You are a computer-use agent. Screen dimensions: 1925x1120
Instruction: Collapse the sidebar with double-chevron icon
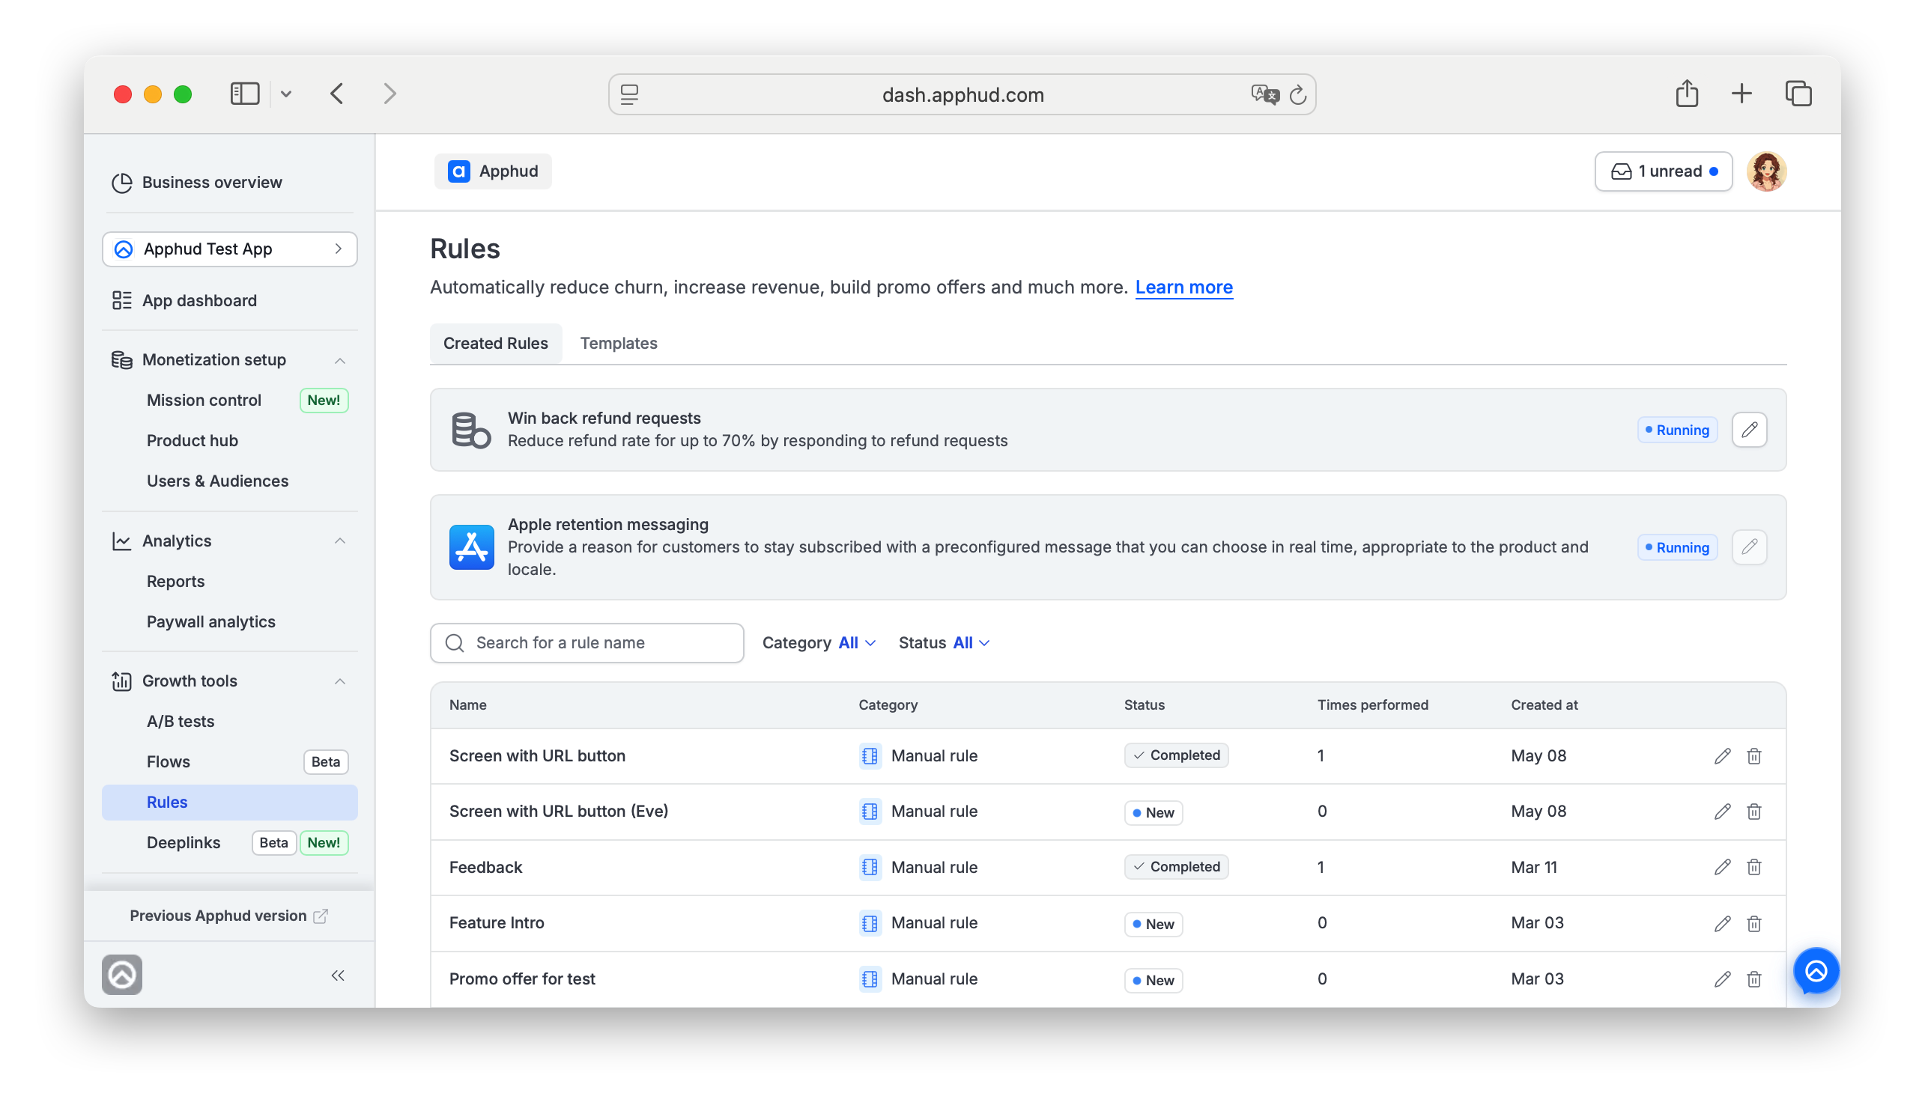pos(339,975)
